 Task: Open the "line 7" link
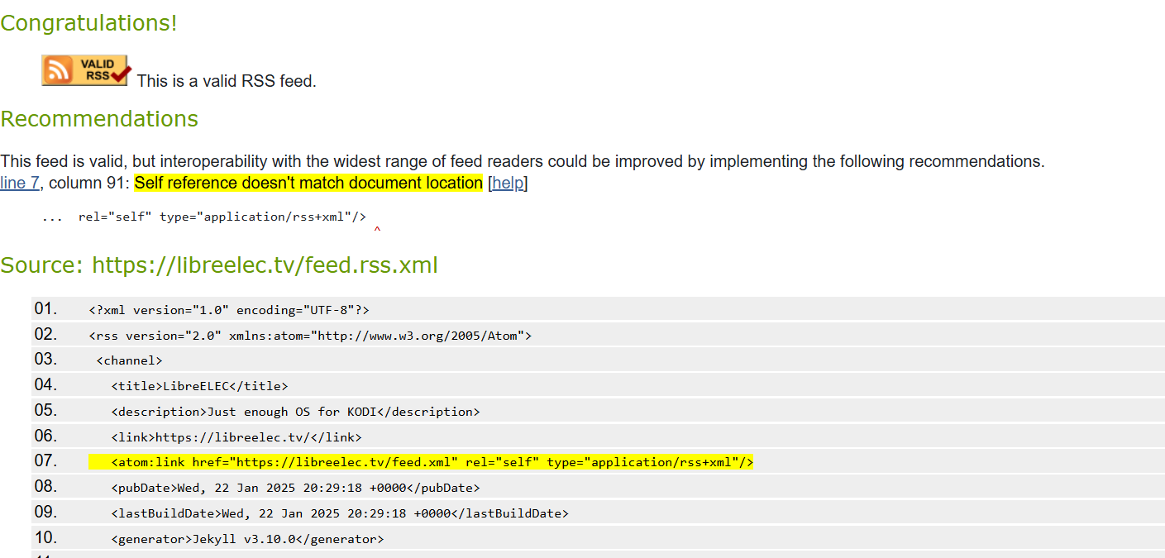[20, 183]
